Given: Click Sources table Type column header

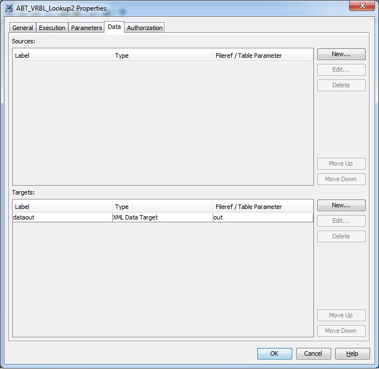Looking at the screenshot, I should [x=162, y=56].
